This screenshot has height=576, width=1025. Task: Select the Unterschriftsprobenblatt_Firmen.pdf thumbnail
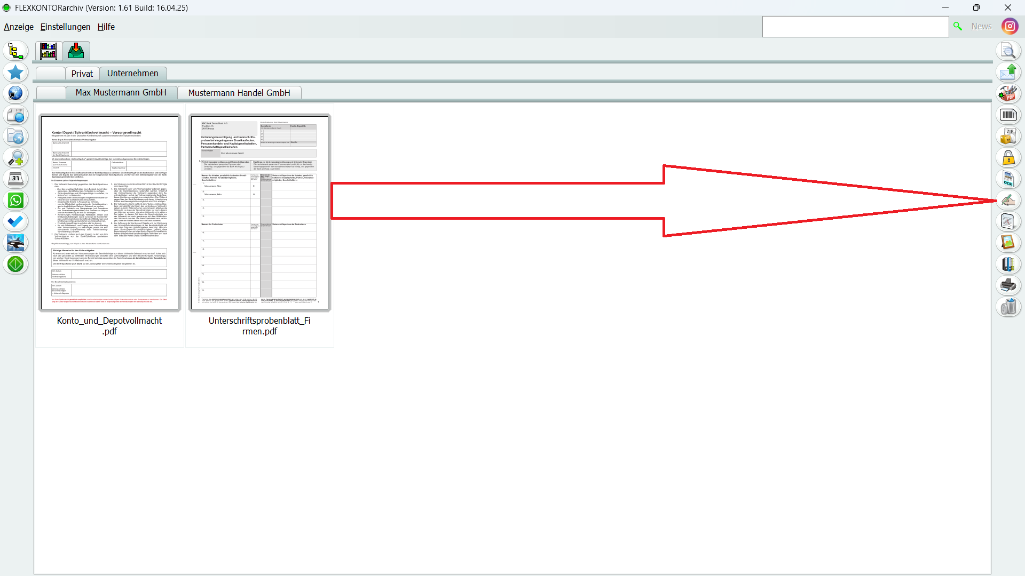tap(259, 213)
